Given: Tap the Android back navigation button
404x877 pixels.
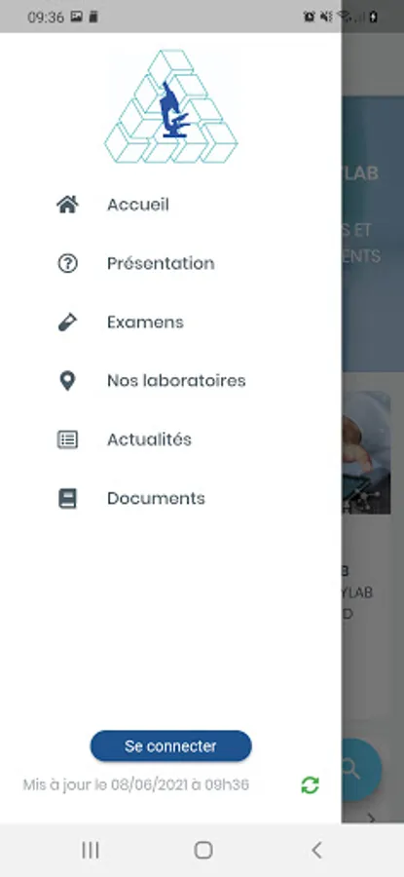Looking at the screenshot, I should coord(316,850).
